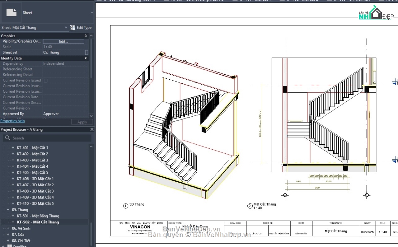
Task: Click in the Project Browser search field
Action: (x=46, y=138)
